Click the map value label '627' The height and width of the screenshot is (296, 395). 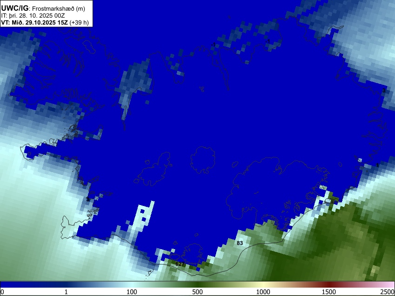(x=180, y=264)
